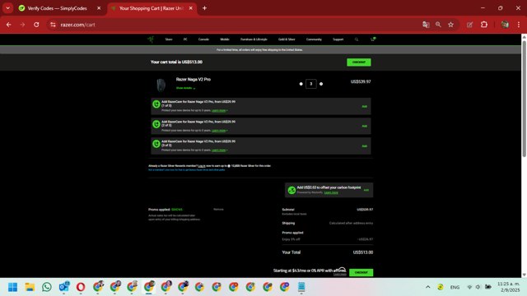Open the Gold & Silver menu
Viewport: 527px width, 296px height.
pos(287,39)
